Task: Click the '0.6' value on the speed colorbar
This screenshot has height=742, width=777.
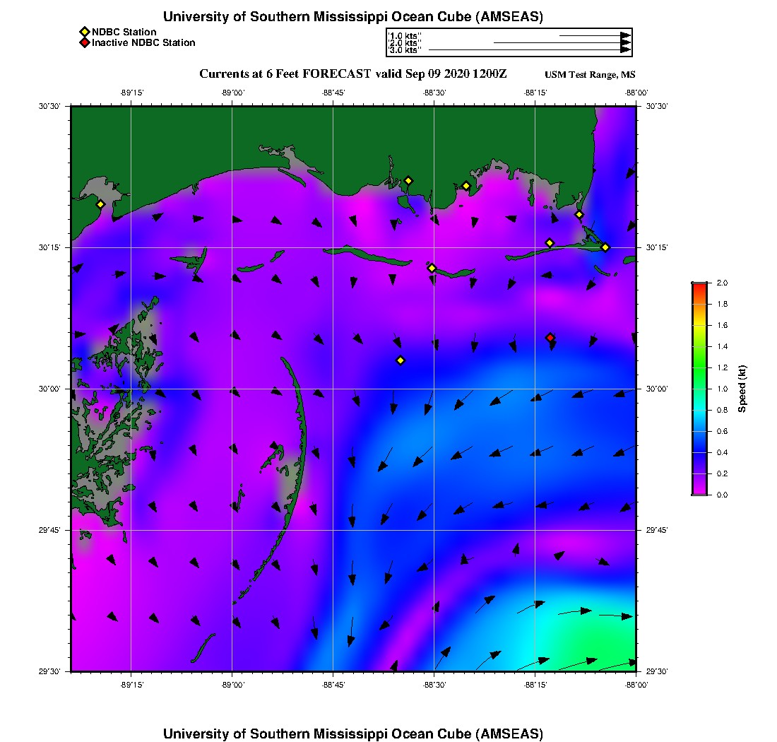Action: tap(722, 431)
